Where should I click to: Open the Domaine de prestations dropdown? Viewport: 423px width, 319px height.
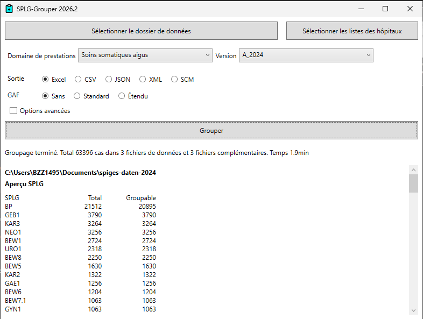(x=145, y=55)
